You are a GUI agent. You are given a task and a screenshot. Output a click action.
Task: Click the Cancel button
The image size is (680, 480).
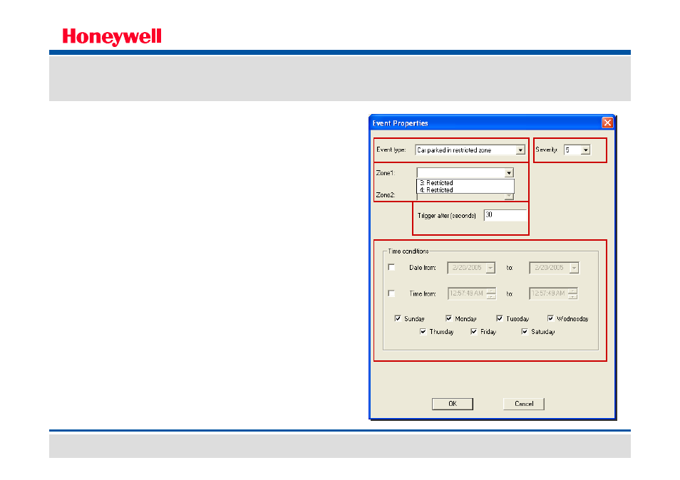[x=524, y=404]
